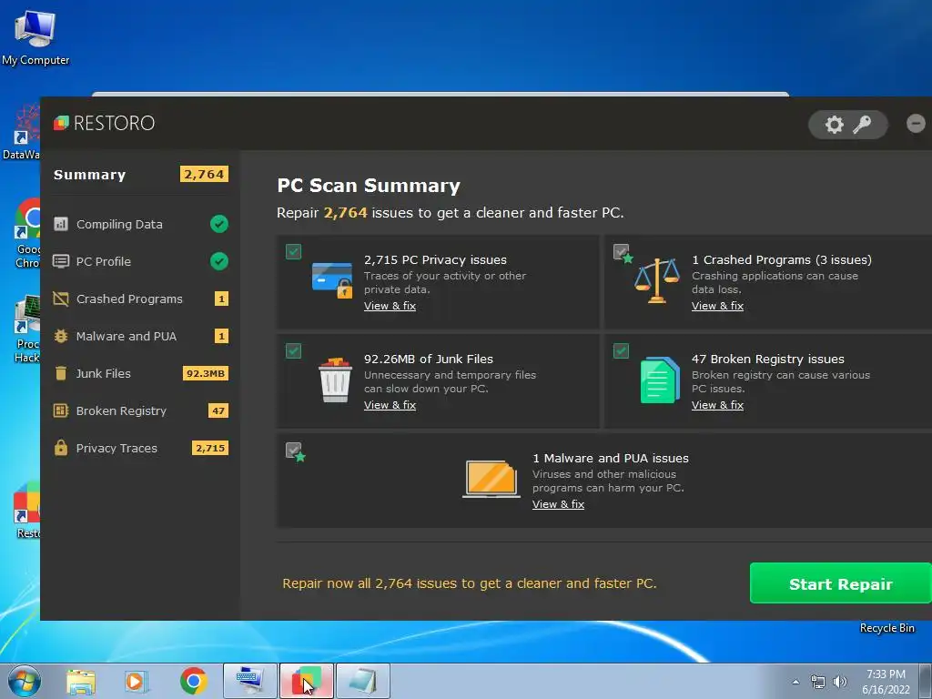932x699 pixels.
Task: Click the Start Repair button
Action: [x=840, y=583]
